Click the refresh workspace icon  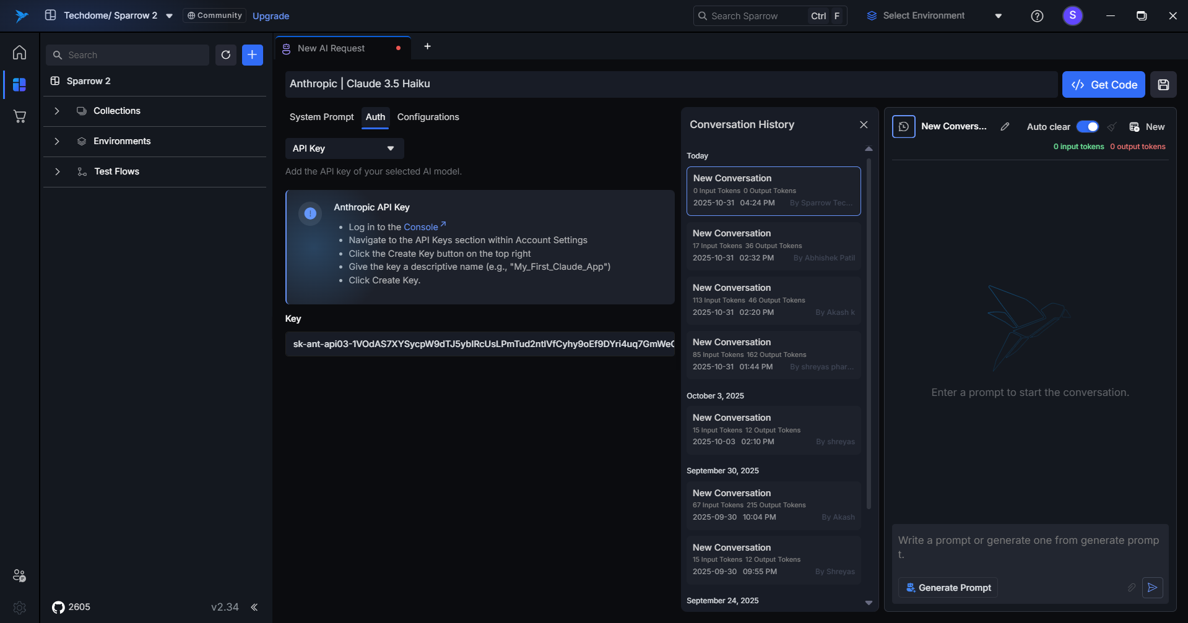click(x=226, y=55)
